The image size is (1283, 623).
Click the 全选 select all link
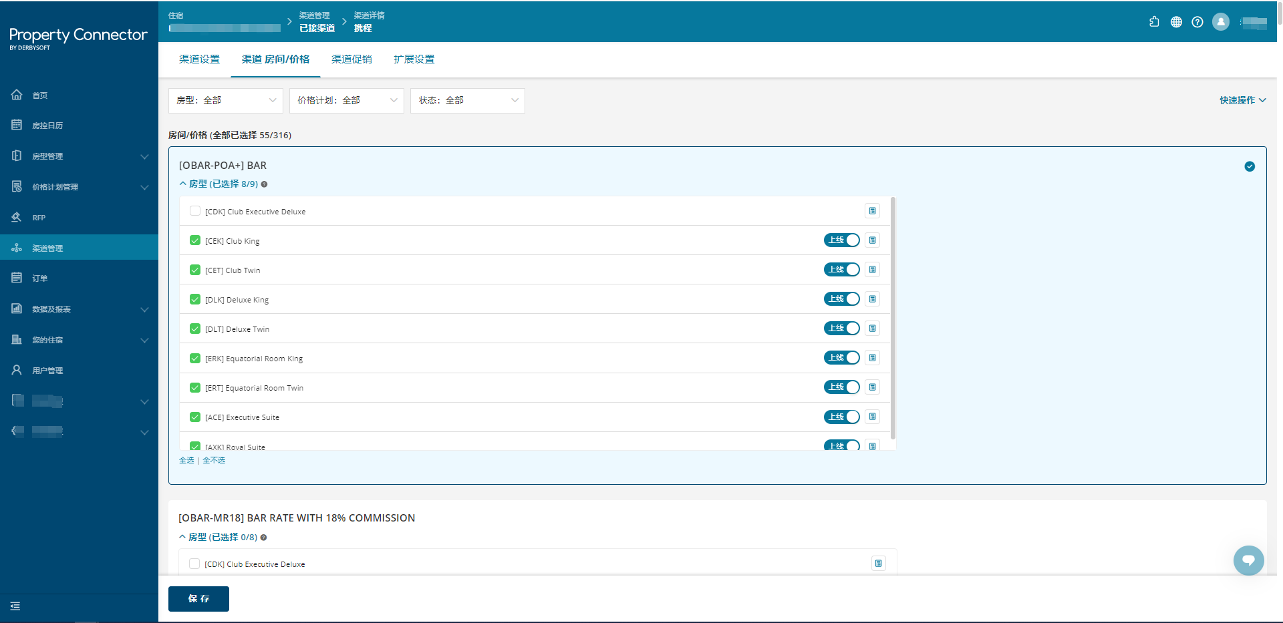tap(186, 460)
